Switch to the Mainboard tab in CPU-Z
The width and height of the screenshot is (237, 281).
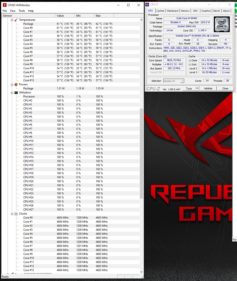coord(172,11)
